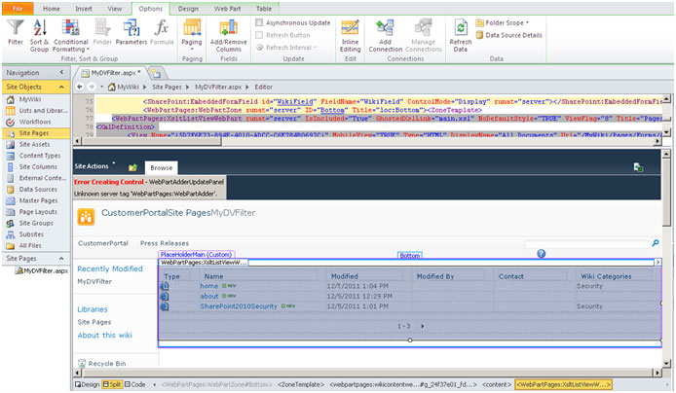Click Recently Modified link
Screen dimensions: 676x393
[x=110, y=268]
